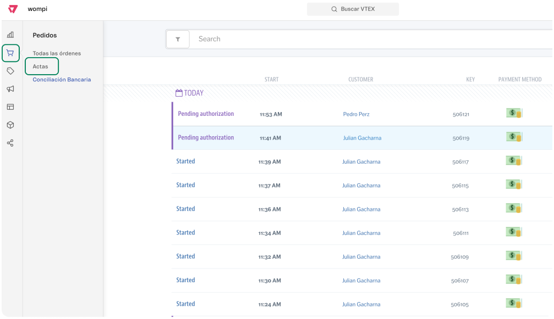Image resolution: width=554 pixels, height=319 pixels.
Task: Click the VTEX logo in header
Action: [13, 9]
